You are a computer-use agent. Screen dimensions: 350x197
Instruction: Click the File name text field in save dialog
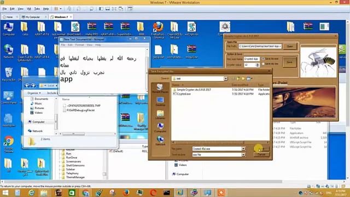(x=217, y=149)
